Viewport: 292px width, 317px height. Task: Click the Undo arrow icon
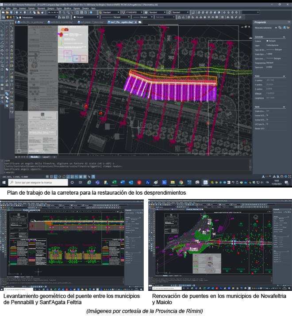tap(50, 12)
